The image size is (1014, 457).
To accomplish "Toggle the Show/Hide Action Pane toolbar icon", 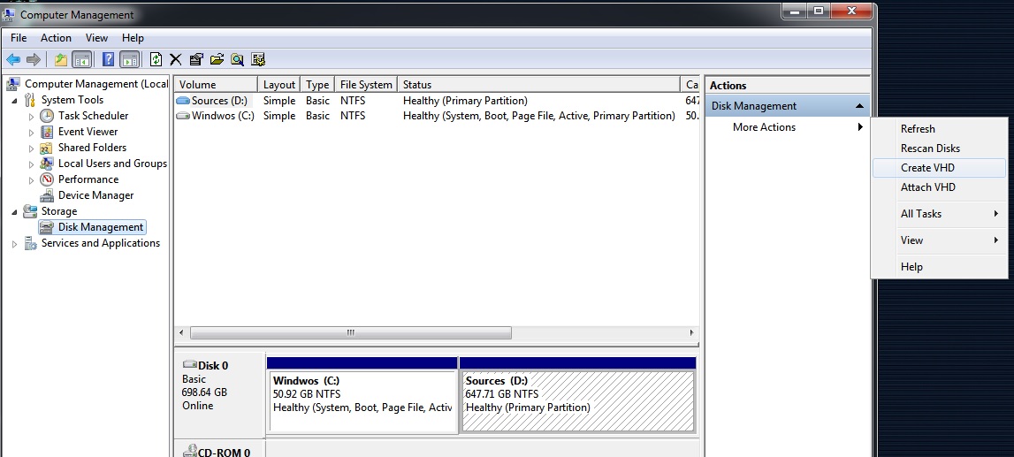I will point(130,59).
